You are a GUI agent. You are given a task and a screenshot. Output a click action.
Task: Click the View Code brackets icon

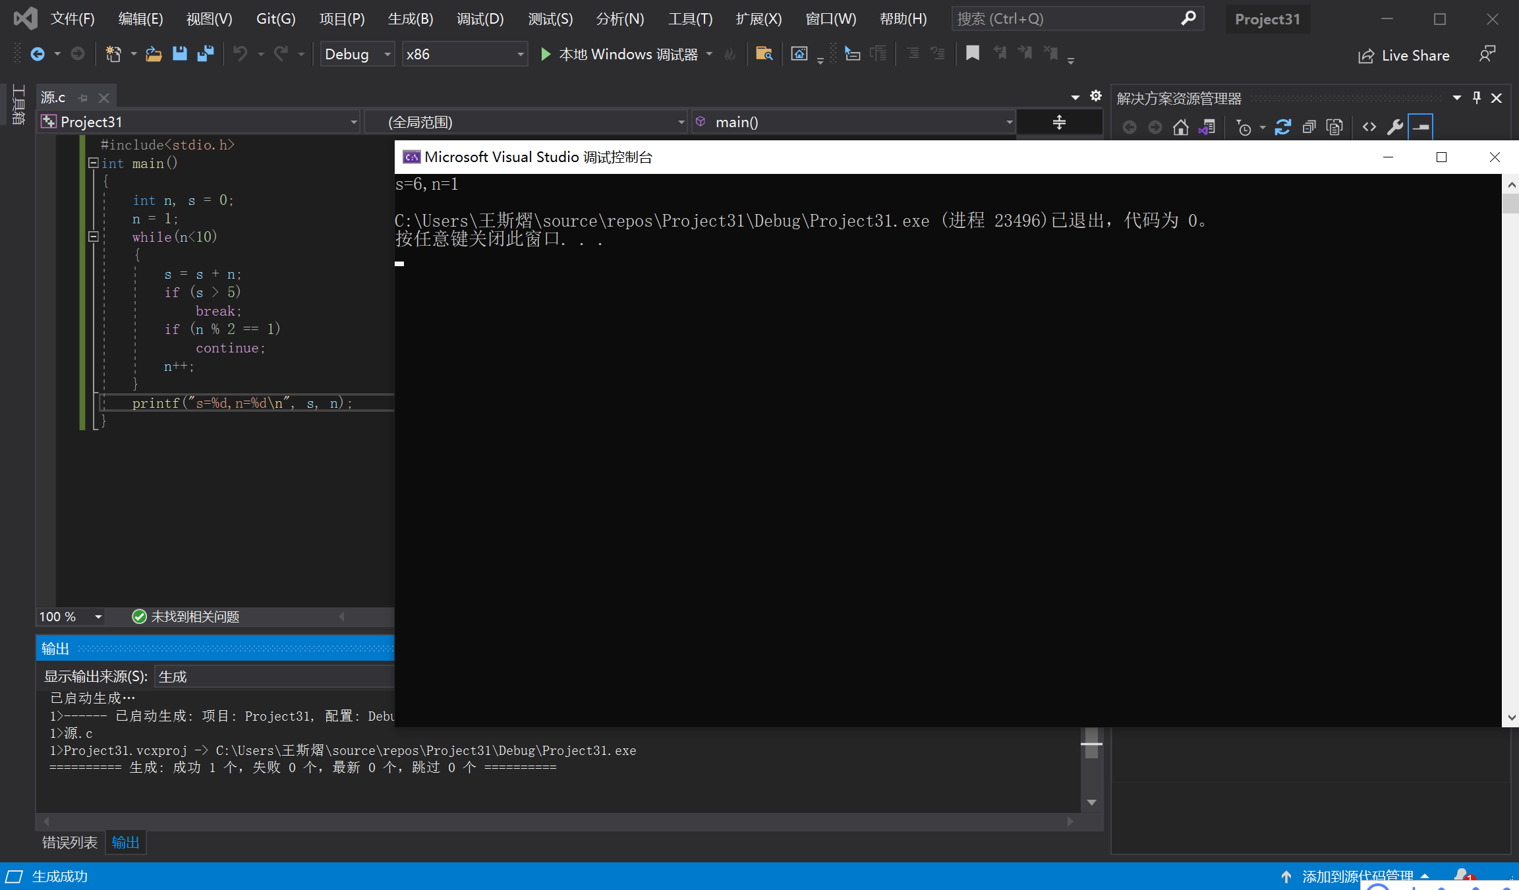(1369, 127)
